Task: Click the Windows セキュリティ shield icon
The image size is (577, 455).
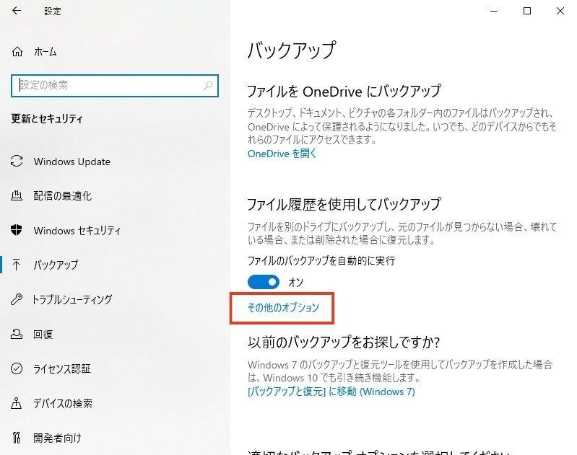Action: (x=17, y=230)
